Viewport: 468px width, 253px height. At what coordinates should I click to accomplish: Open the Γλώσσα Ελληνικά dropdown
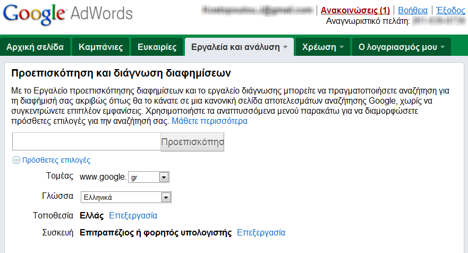pos(126,197)
